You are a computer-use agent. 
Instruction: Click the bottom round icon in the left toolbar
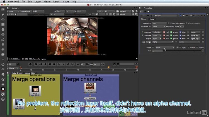click(3, 99)
